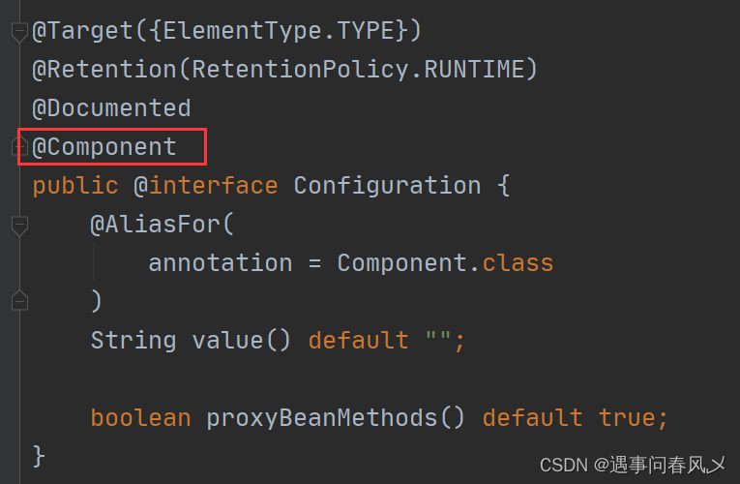Click the value() method name
Screen dimensions: 740x484
click(241, 341)
